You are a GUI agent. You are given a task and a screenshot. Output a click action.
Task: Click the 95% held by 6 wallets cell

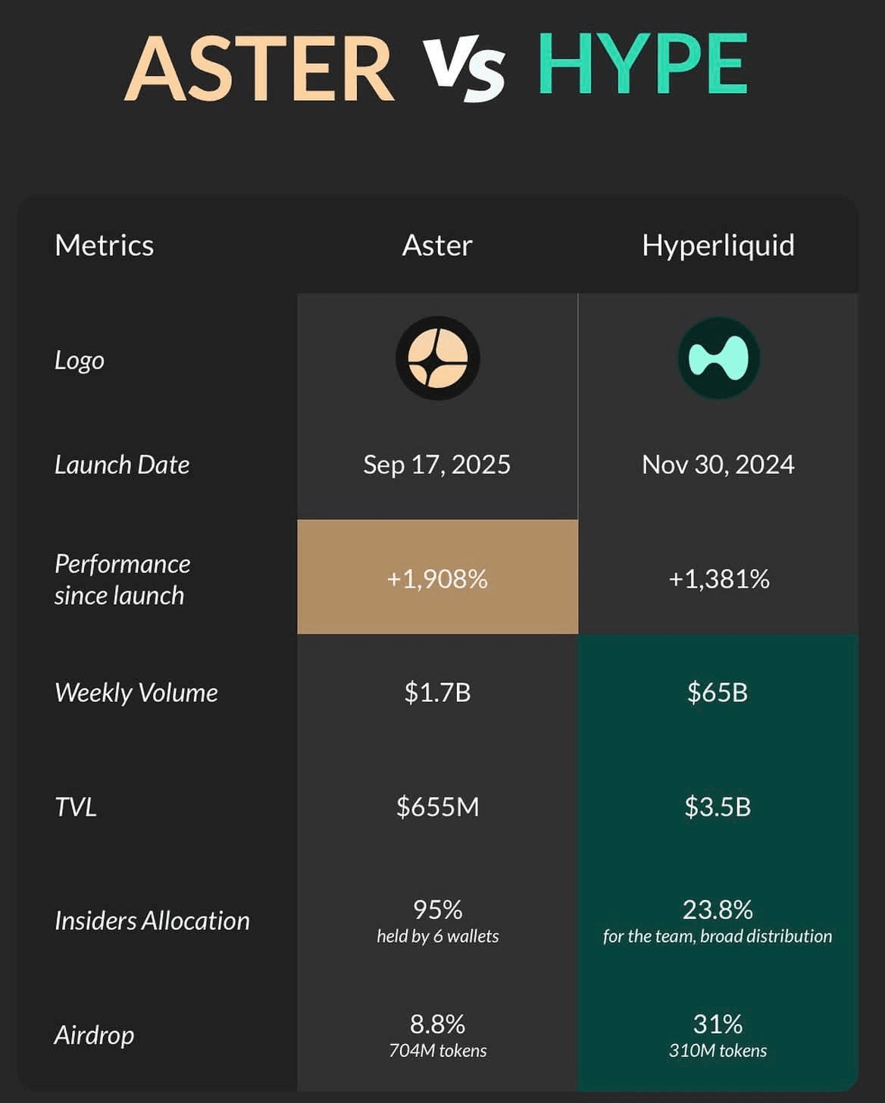pos(437,920)
